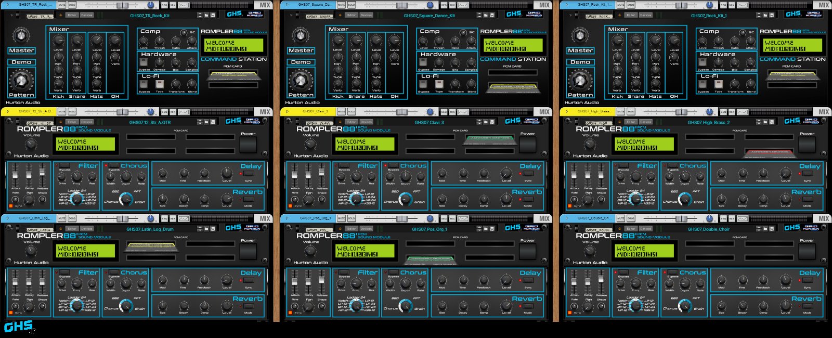Click Delay Feedback knob on GHS07_Clavi_3
The width and height of the screenshot is (832, 338).
484,173
